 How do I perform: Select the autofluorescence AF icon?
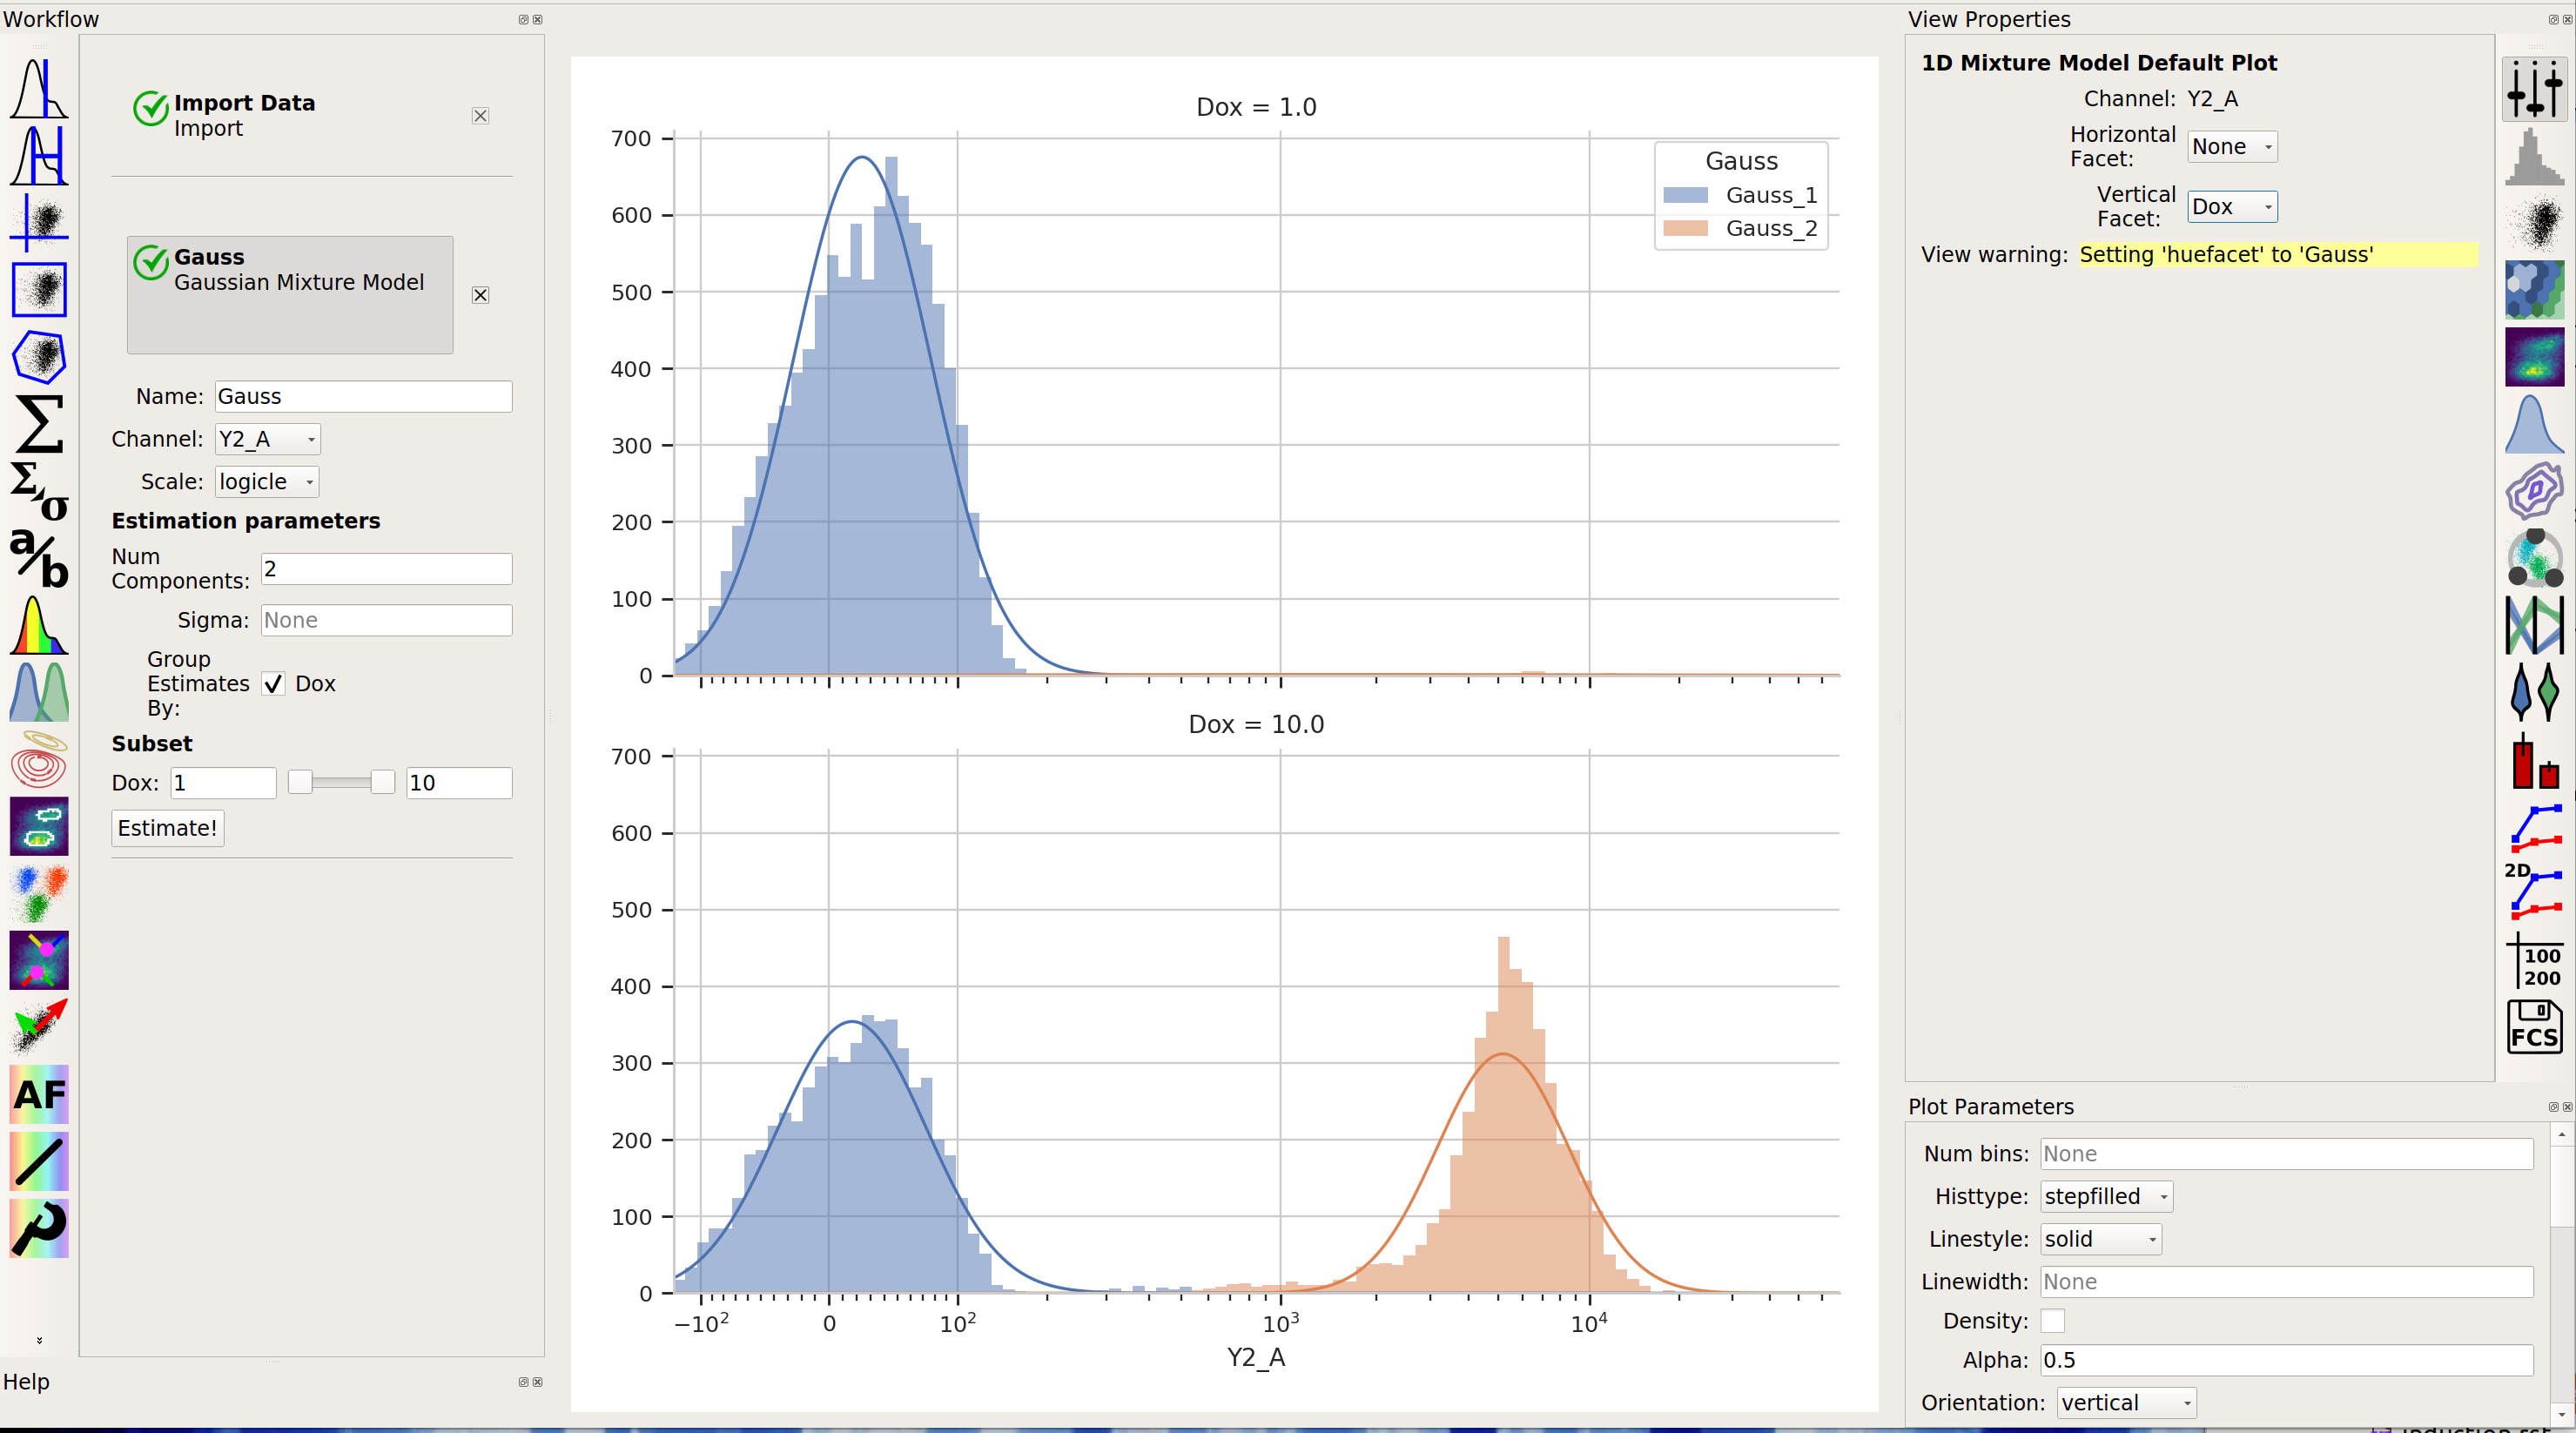click(39, 1094)
